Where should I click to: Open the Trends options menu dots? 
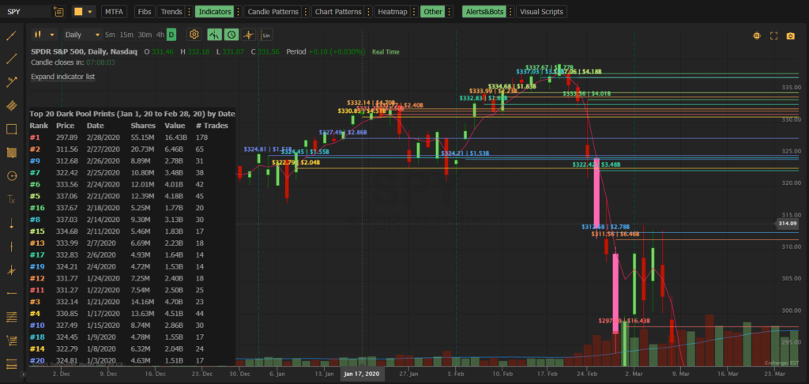189,11
